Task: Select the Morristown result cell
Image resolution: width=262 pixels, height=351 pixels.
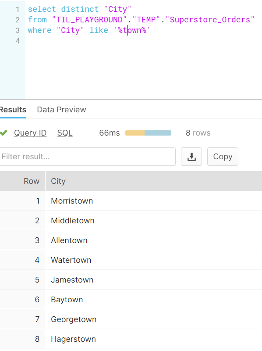Action: tap(154, 201)
